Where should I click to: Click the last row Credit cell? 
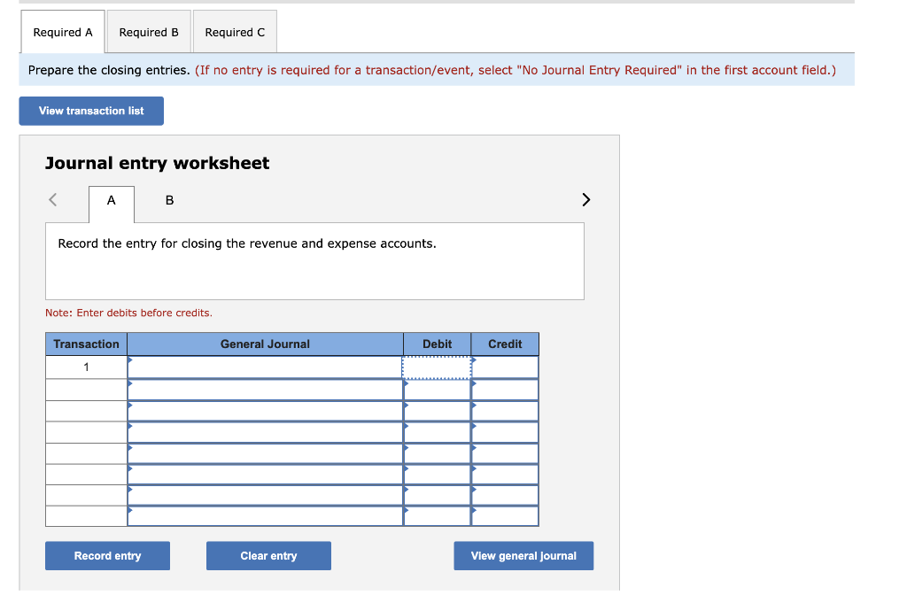pos(505,516)
